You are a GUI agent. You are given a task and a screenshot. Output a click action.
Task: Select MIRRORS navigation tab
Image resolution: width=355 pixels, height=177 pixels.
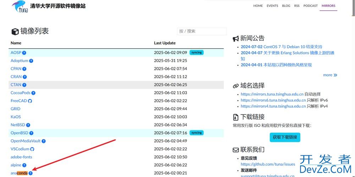(328, 6)
